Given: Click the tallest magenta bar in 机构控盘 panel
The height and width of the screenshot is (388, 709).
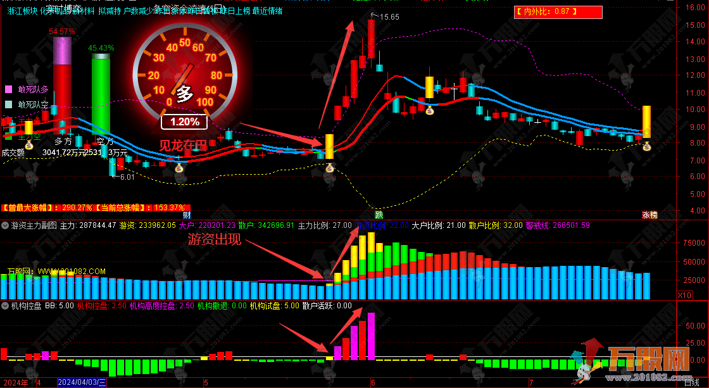Looking at the screenshot, I should pyautogui.click(x=371, y=336).
